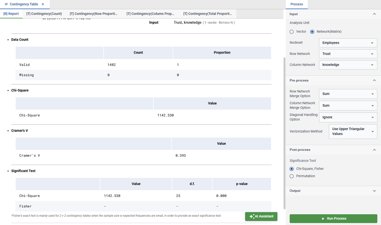
Task: Collapse the Input section
Action: pos(374,14)
